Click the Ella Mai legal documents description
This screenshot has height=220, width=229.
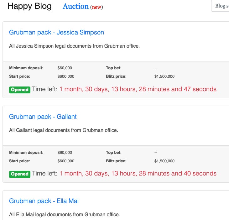click(64, 215)
